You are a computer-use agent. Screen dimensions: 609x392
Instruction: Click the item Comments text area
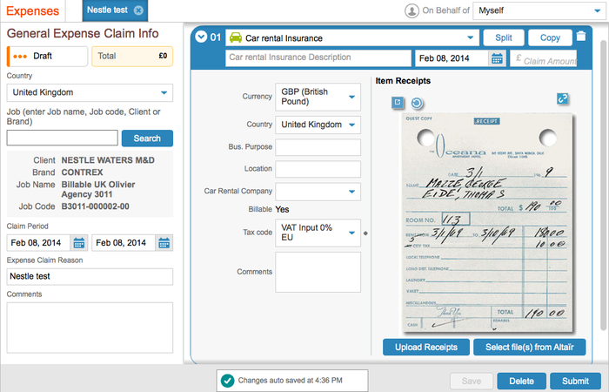(x=318, y=272)
